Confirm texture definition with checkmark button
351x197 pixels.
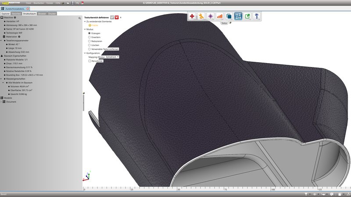pos(112,17)
